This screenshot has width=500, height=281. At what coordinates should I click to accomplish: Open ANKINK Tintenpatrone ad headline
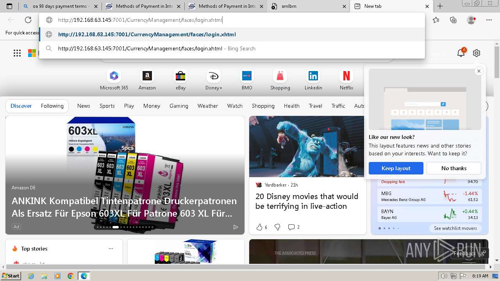pyautogui.click(x=124, y=207)
